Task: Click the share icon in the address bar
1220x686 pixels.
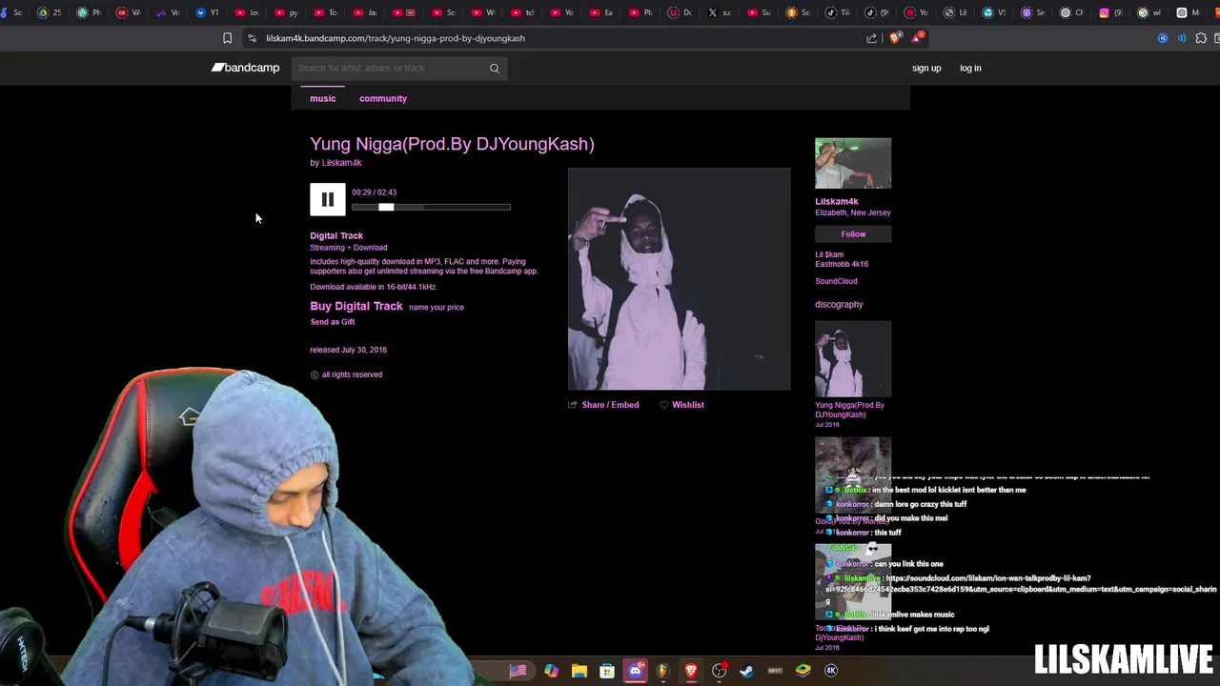Action: (x=871, y=38)
